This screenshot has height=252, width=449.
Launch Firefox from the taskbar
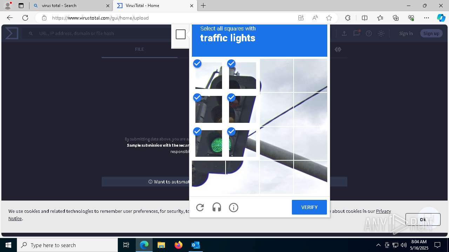click(179, 245)
